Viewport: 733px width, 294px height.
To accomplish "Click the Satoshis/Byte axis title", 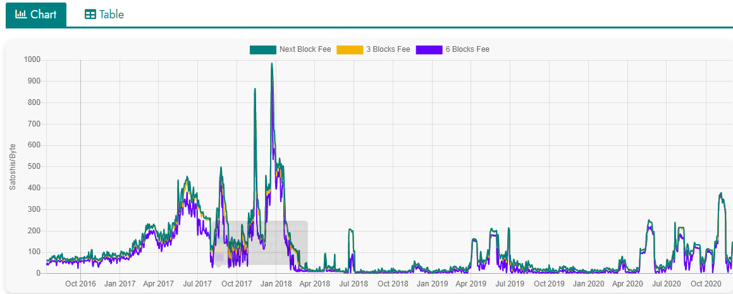I will coord(13,167).
